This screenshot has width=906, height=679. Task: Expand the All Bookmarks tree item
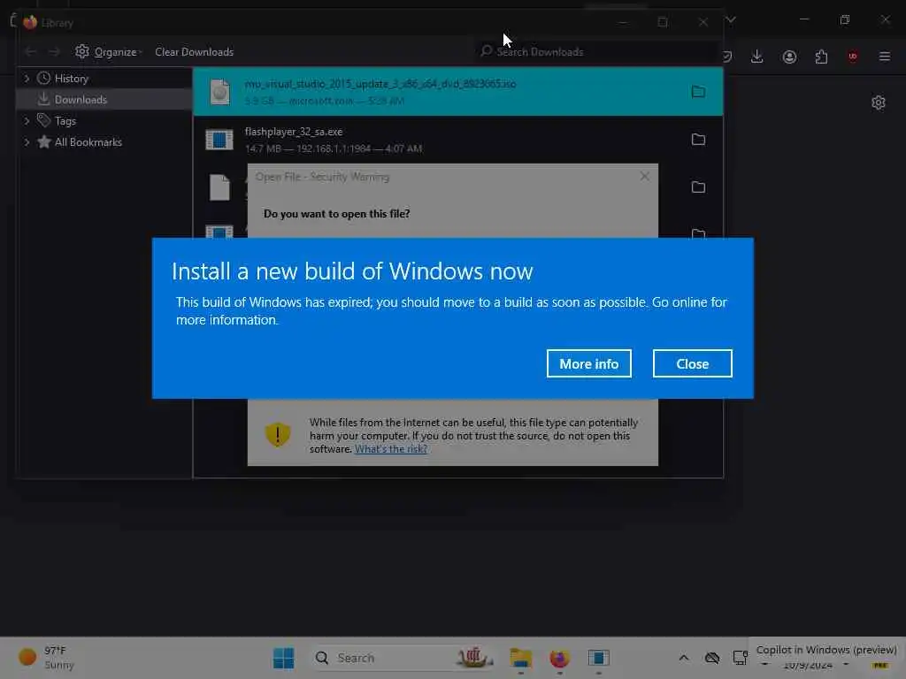27,142
